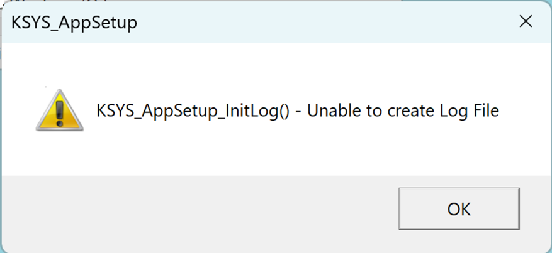Screen dimensions: 552x253
Task: Click the yellow warning triangle icon
Action: coord(60,112)
